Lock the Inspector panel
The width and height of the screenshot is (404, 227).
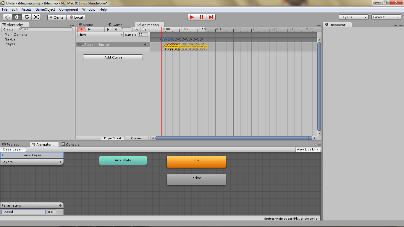coord(395,25)
